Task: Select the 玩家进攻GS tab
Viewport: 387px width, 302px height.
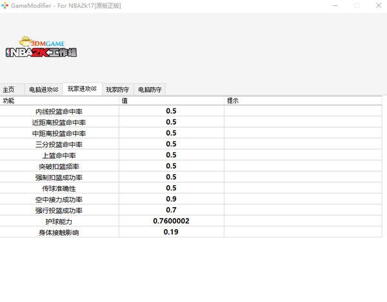Action: [x=82, y=88]
